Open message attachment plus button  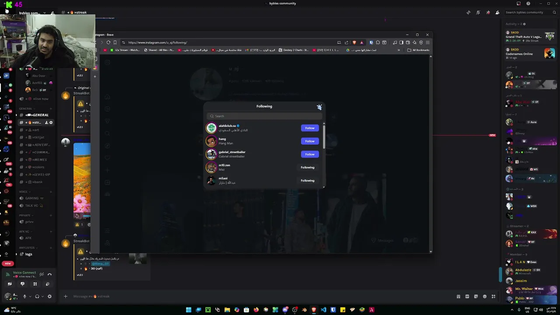tap(66, 296)
